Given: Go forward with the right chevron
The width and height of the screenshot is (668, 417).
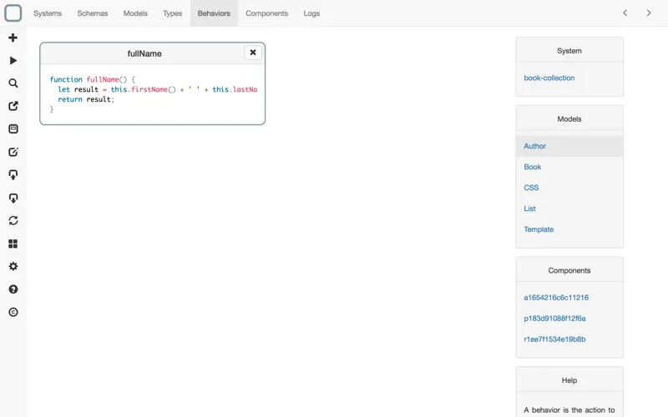Looking at the screenshot, I should pyautogui.click(x=649, y=13).
